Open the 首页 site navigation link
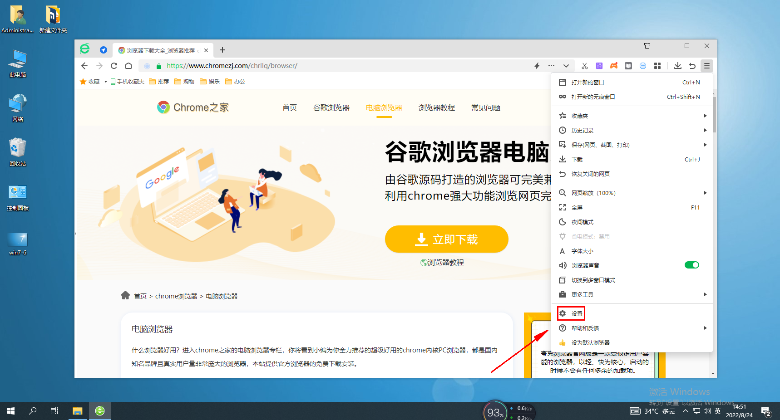The height and width of the screenshot is (420, 780). click(x=290, y=108)
